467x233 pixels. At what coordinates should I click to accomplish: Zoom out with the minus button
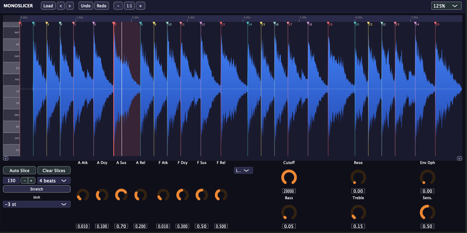(x=118, y=6)
